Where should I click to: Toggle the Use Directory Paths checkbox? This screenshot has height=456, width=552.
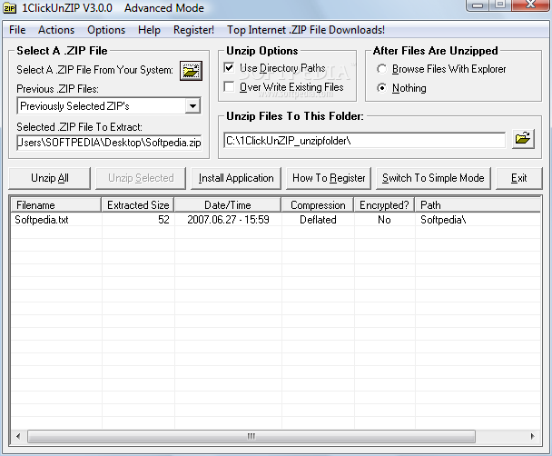tap(229, 67)
